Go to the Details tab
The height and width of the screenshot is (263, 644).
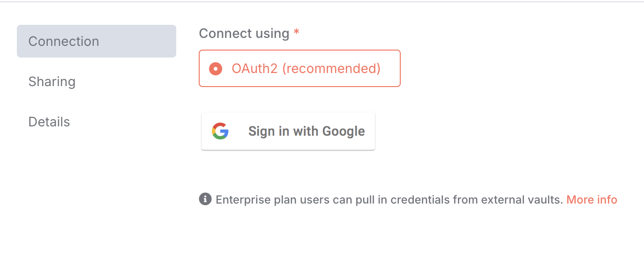pyautogui.click(x=49, y=122)
